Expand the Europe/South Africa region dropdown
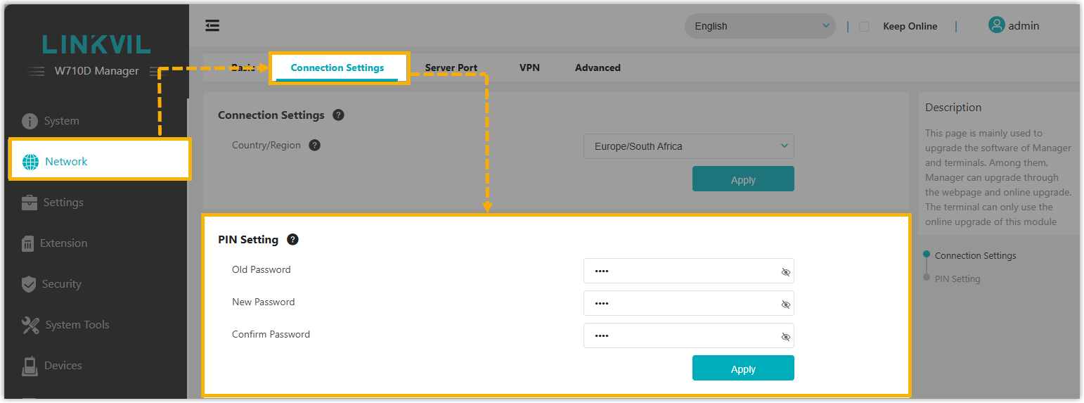 pyautogui.click(x=688, y=146)
